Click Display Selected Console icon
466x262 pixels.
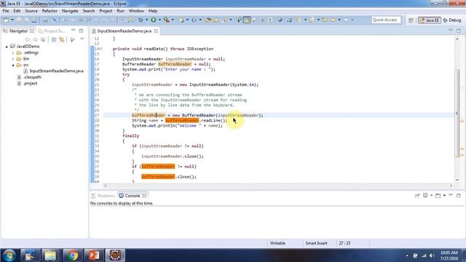click(x=425, y=196)
